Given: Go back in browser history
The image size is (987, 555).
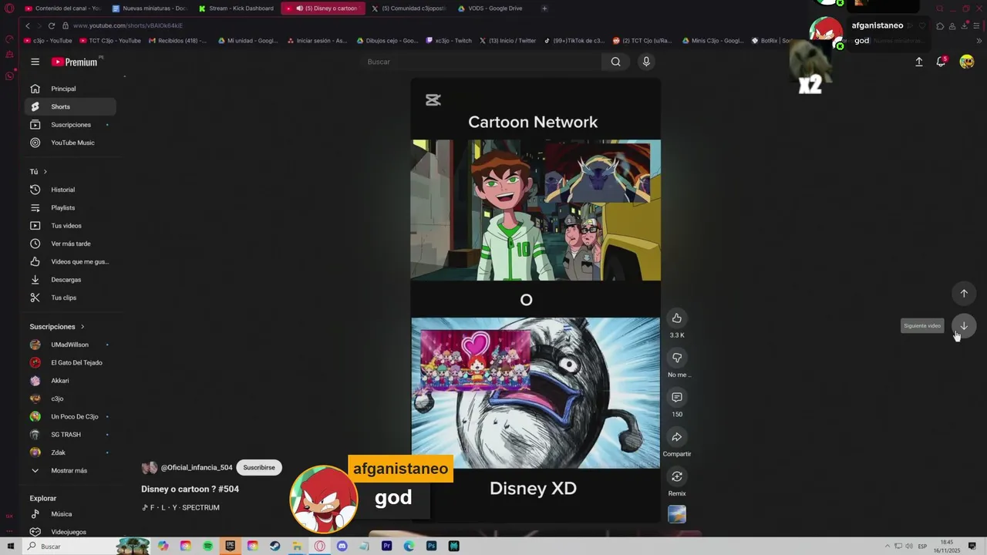Looking at the screenshot, I should [28, 25].
